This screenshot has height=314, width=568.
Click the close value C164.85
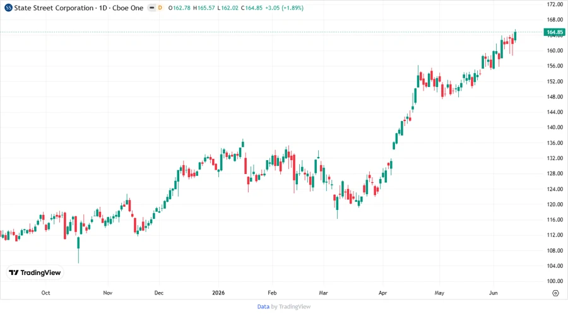(x=251, y=8)
